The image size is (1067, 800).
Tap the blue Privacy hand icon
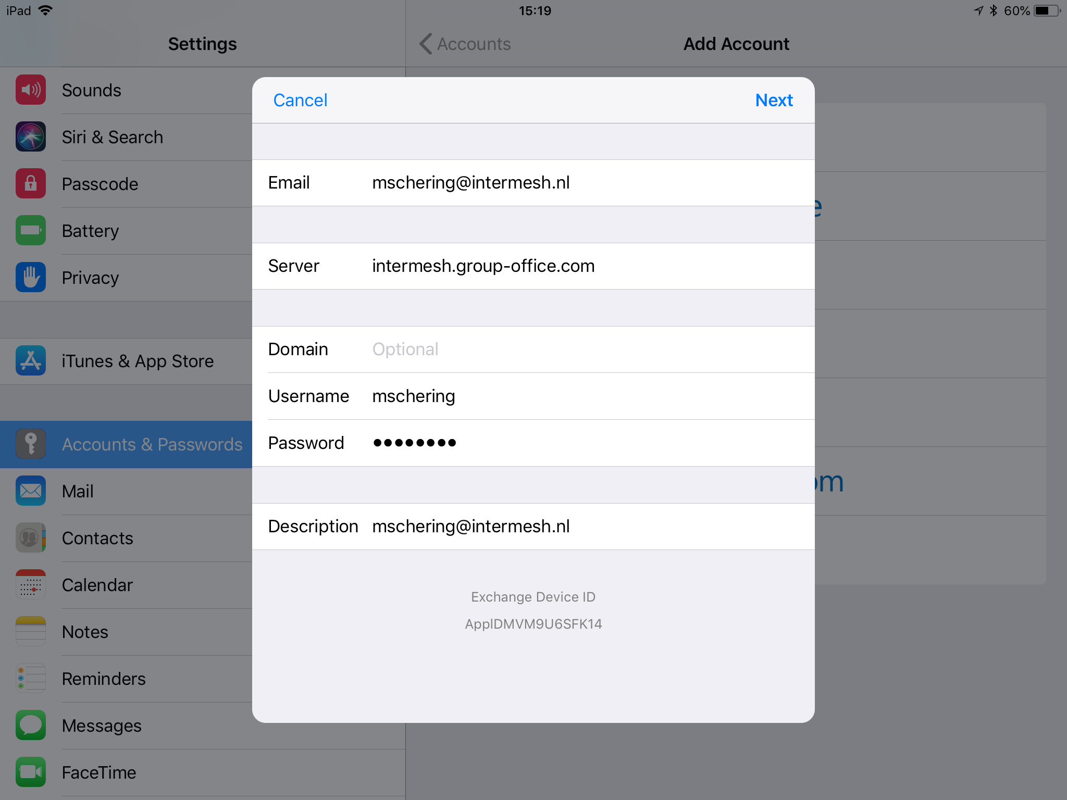(31, 278)
